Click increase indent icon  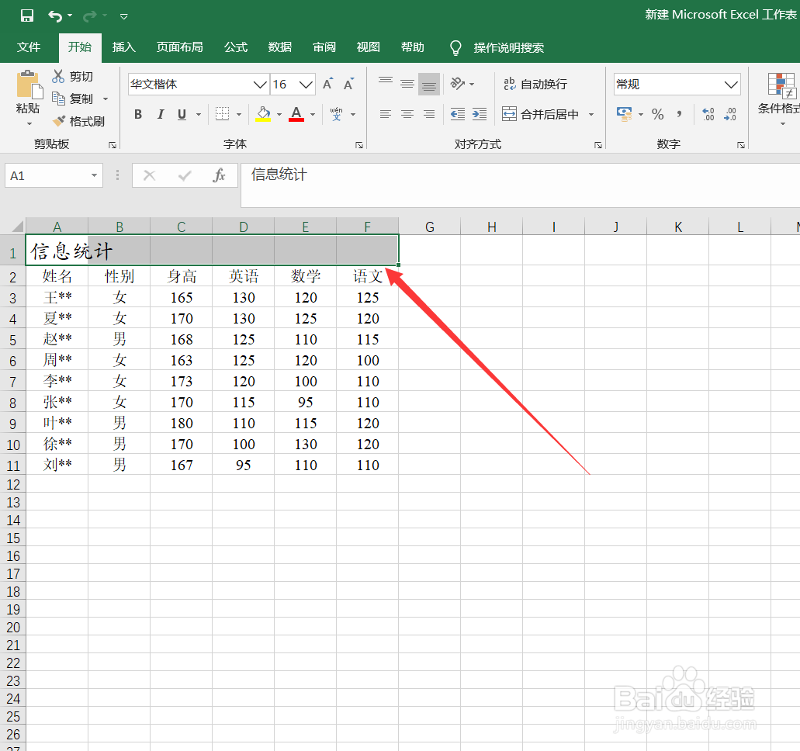click(x=480, y=114)
